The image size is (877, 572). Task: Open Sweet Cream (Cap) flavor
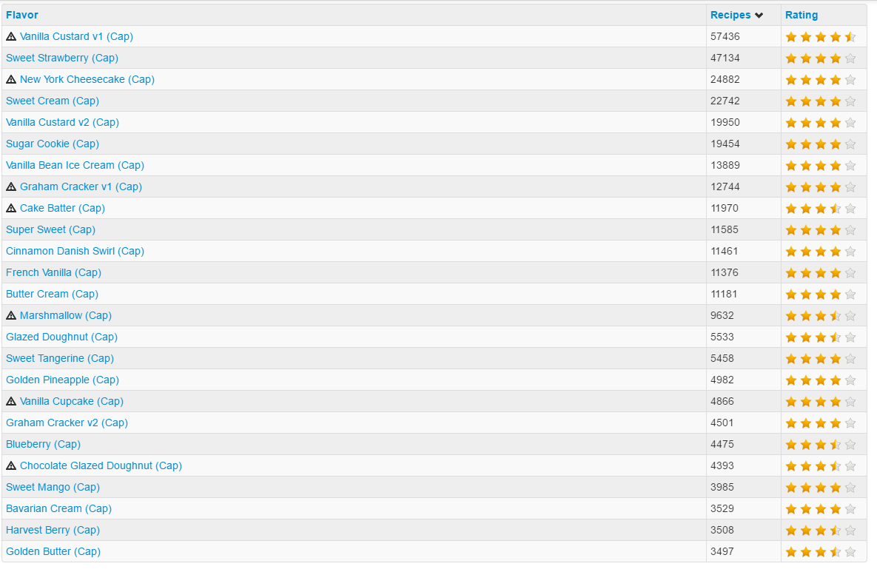click(x=53, y=101)
